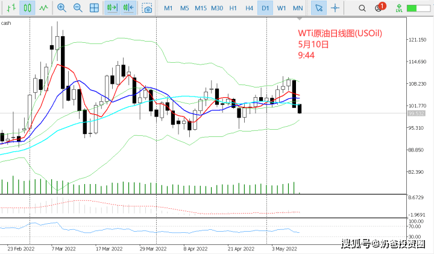Toggle chart shift from right border
Screen dimensions: 434x254
128,8
